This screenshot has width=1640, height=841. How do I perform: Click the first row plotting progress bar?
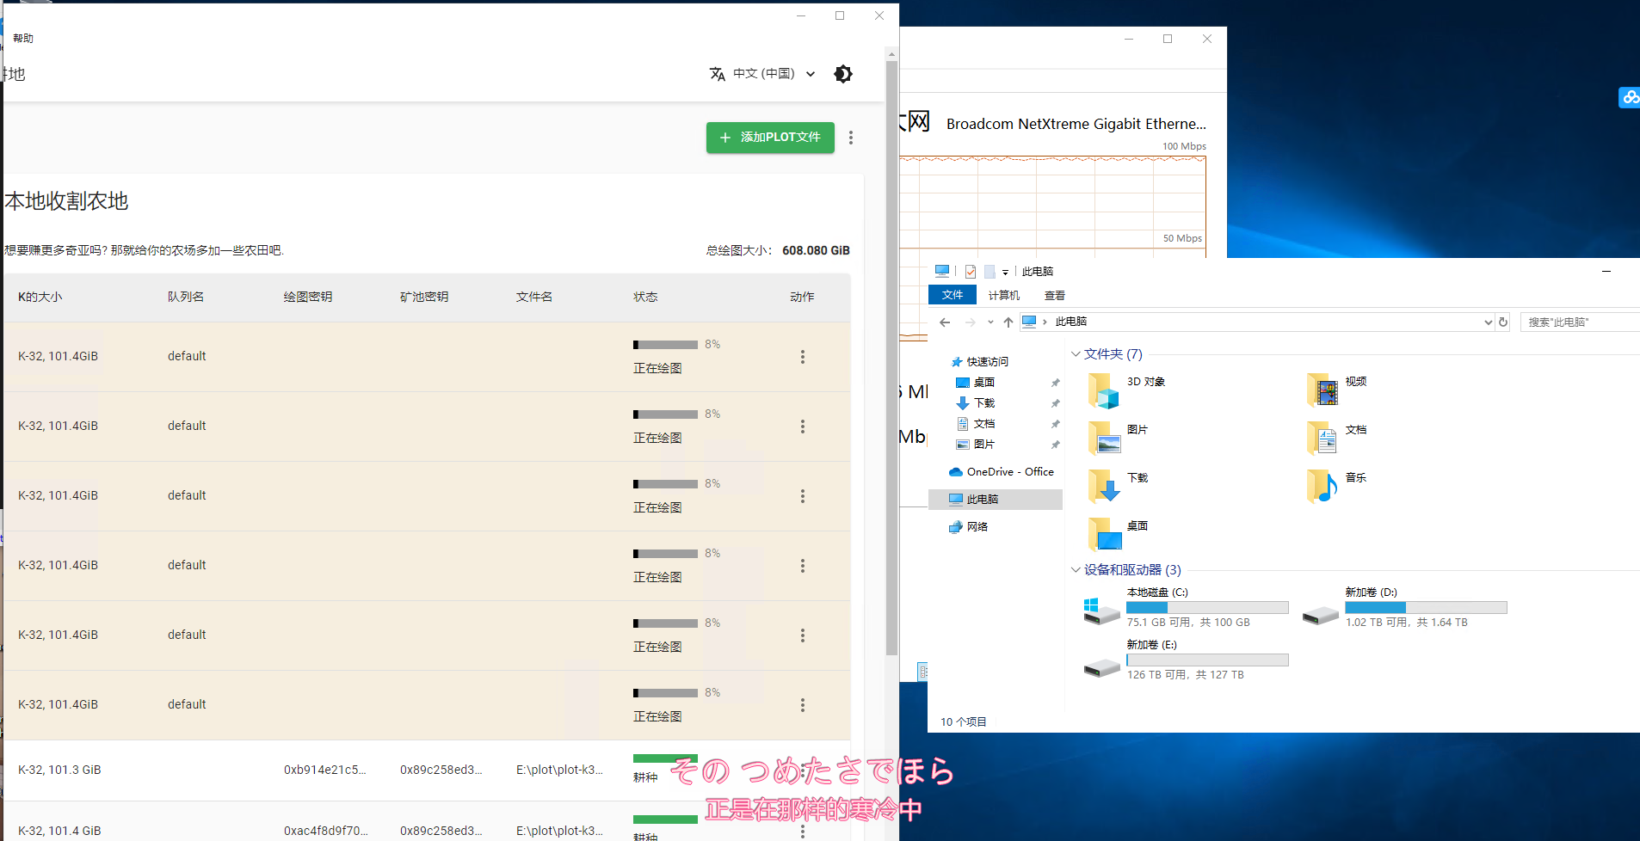point(665,345)
